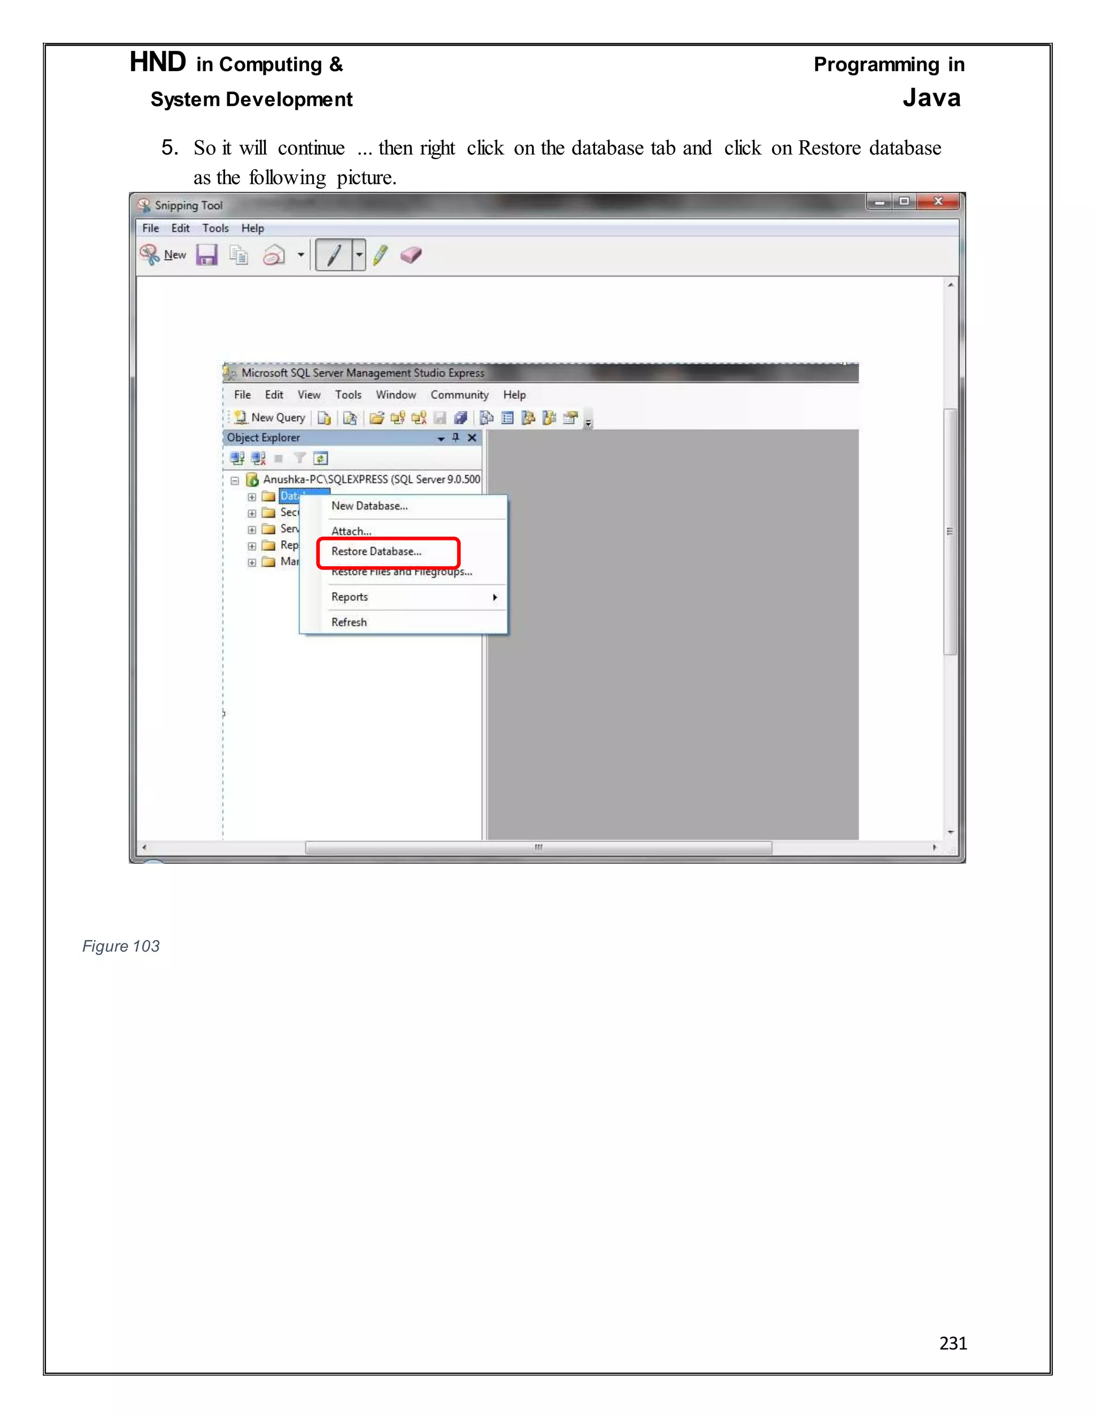Click the Registered Servers toolbar icon
The image size is (1095, 1418).
point(487,418)
